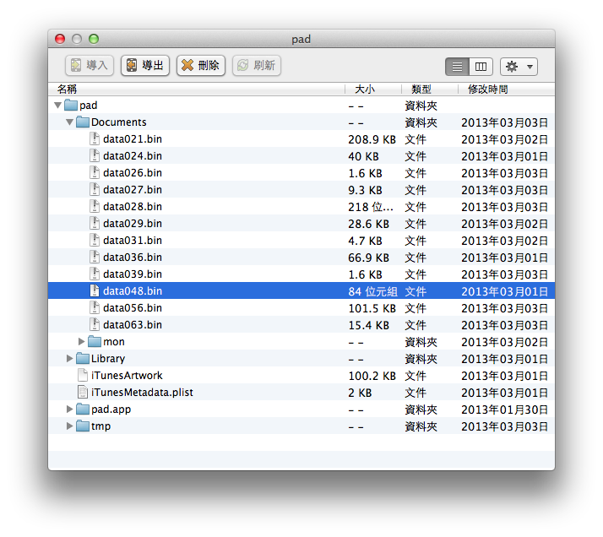Switch to column view mode

481,66
